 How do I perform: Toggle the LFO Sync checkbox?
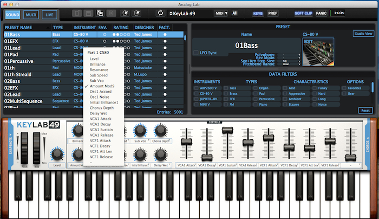tap(196, 53)
